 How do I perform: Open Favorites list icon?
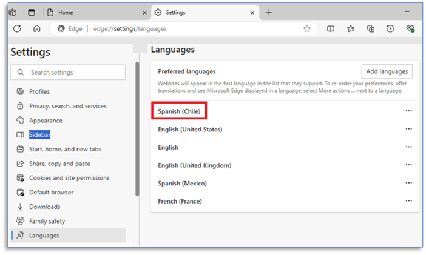click(x=351, y=28)
